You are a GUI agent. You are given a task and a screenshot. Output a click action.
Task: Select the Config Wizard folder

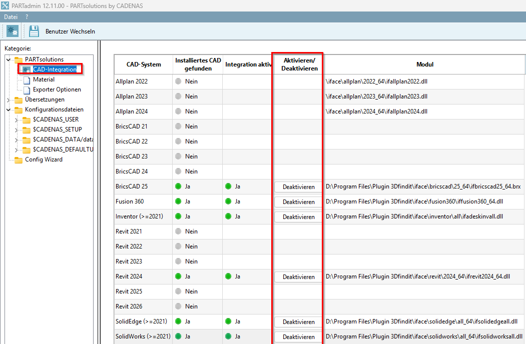click(44, 159)
